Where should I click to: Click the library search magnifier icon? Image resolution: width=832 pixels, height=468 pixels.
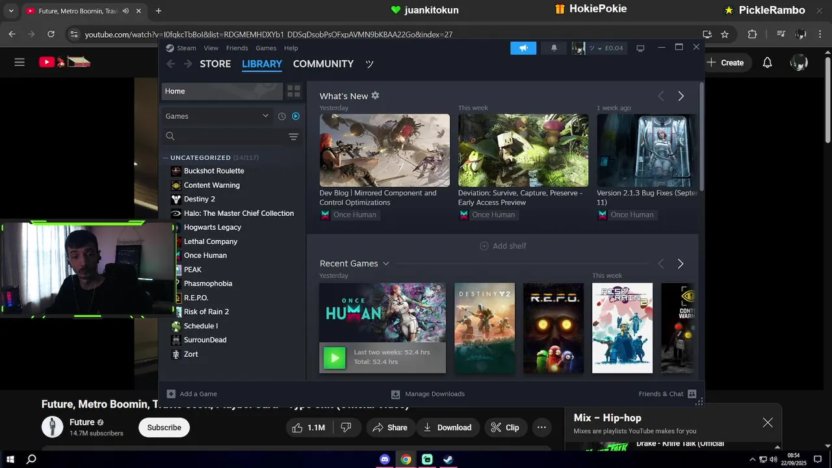[170, 136]
